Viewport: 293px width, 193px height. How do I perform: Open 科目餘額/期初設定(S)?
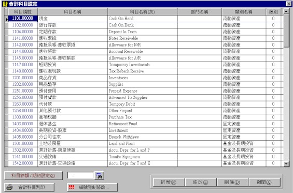tap(33, 175)
